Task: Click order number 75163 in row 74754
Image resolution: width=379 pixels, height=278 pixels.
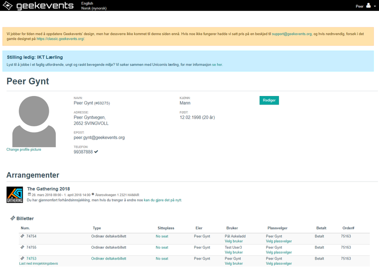Action: [x=346, y=236]
